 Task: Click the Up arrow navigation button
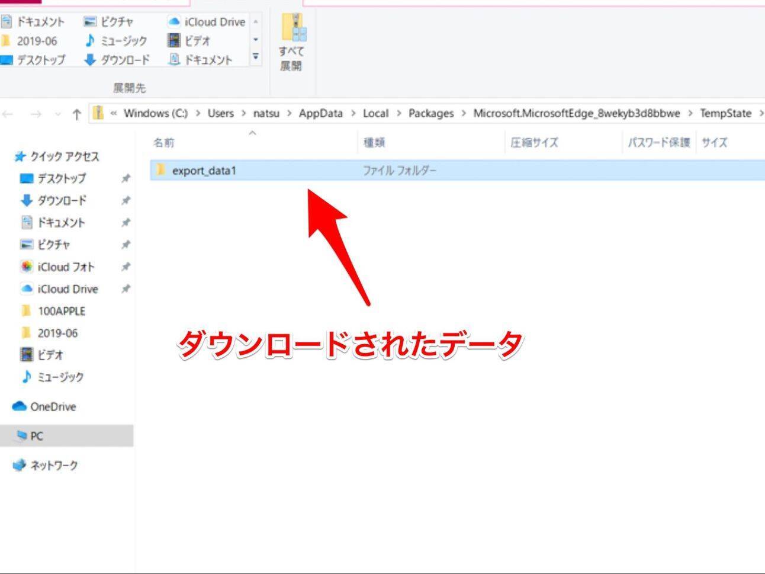click(76, 114)
